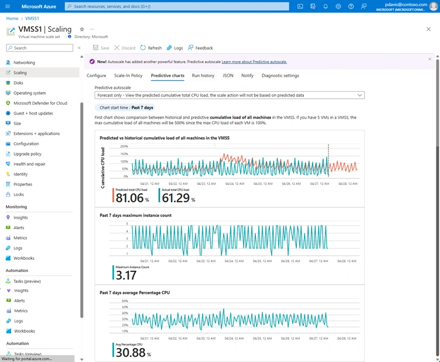Open Metrics under Monitoring
Screen dimensions: 440x362
click(x=20, y=238)
